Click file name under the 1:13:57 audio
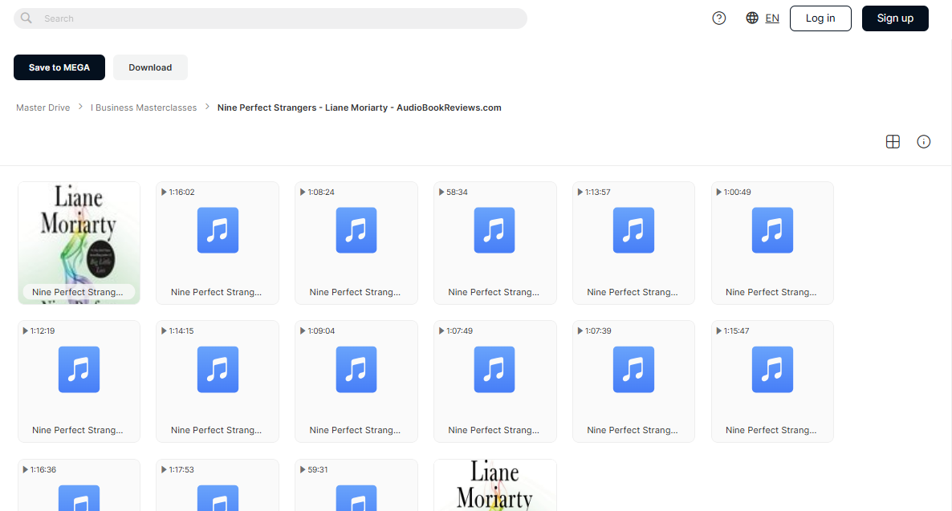 (x=633, y=292)
